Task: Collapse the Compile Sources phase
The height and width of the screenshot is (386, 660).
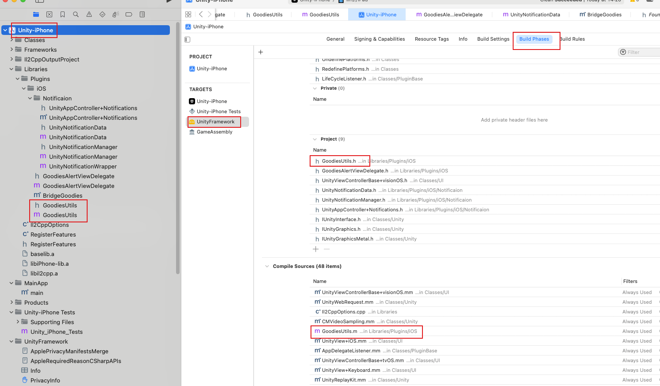Action: pos(267,266)
